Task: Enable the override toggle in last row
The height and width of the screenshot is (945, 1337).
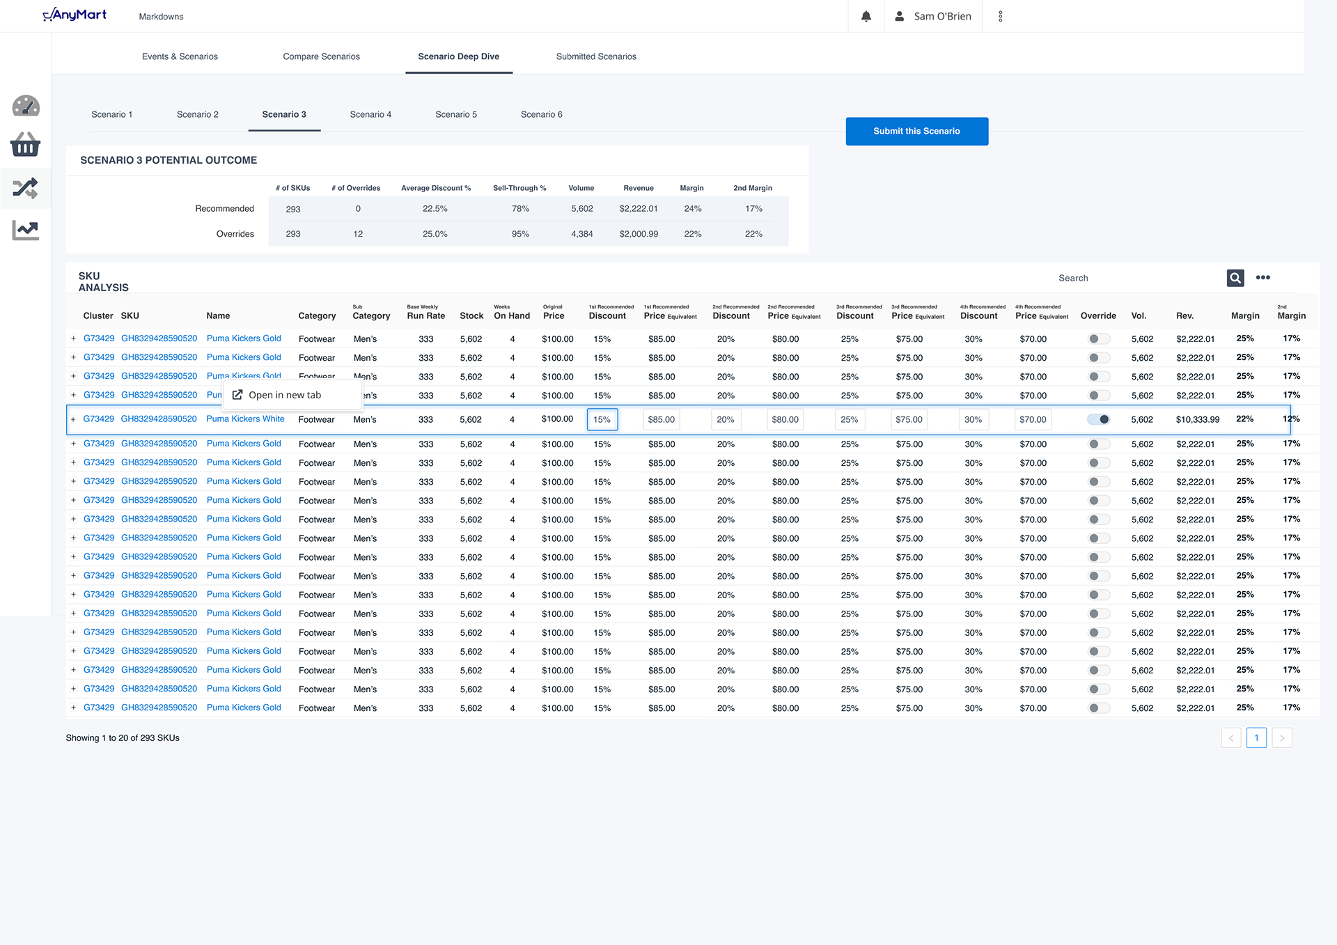Action: 1098,708
